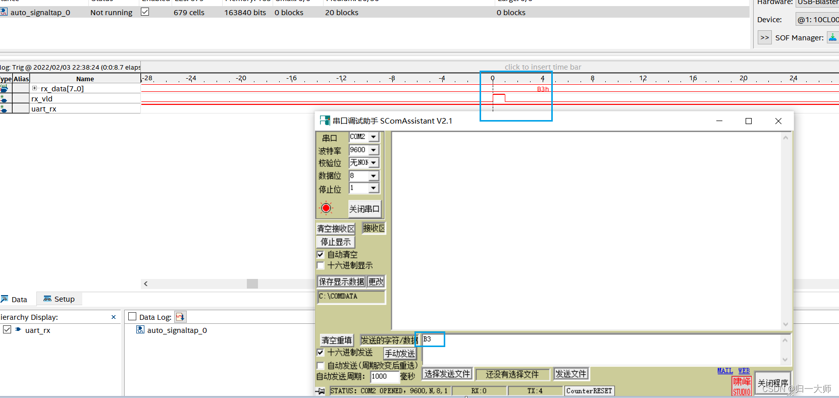This screenshot has width=839, height=398.
Task: Click the red serial port status indicator
Action: click(x=326, y=208)
